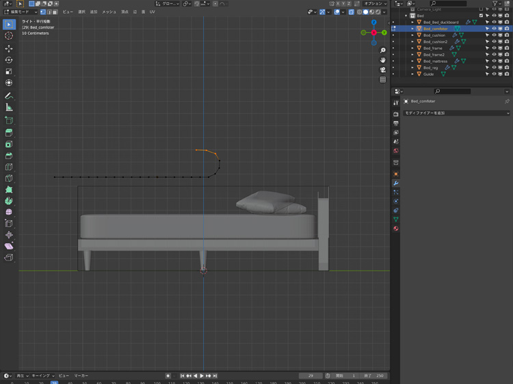The width and height of the screenshot is (513, 384).
Task: Open the UV menu in header
Action: pos(152,12)
